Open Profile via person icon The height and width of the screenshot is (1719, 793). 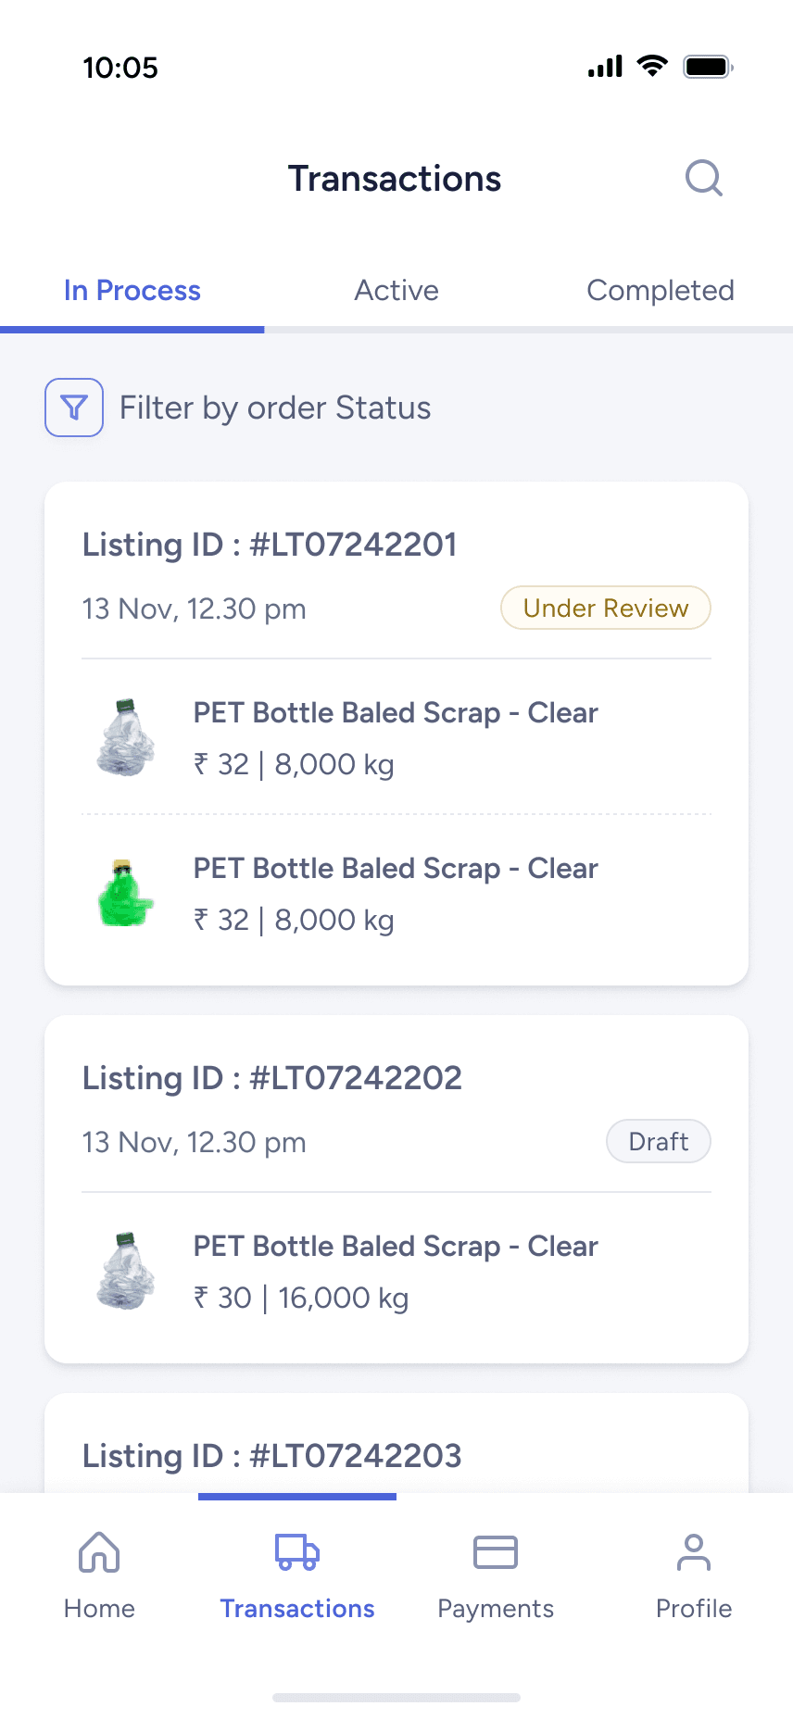[694, 1552]
